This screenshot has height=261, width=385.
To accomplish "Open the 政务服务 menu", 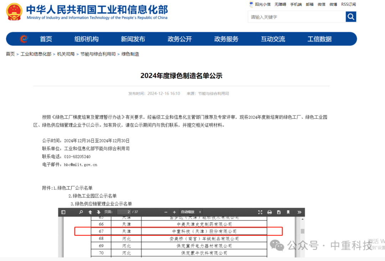I will [226, 39].
